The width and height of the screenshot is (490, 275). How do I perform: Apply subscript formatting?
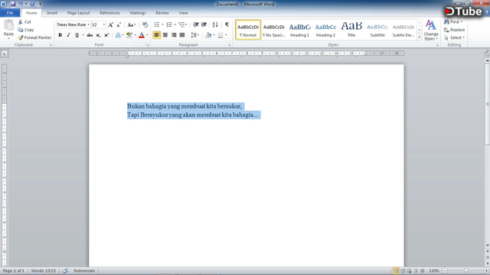pyautogui.click(x=98, y=35)
